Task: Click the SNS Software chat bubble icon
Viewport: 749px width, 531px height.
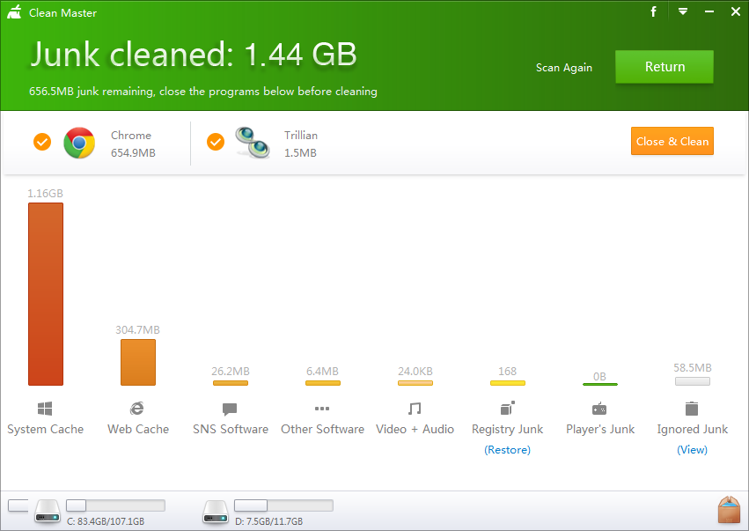Action: [230, 409]
